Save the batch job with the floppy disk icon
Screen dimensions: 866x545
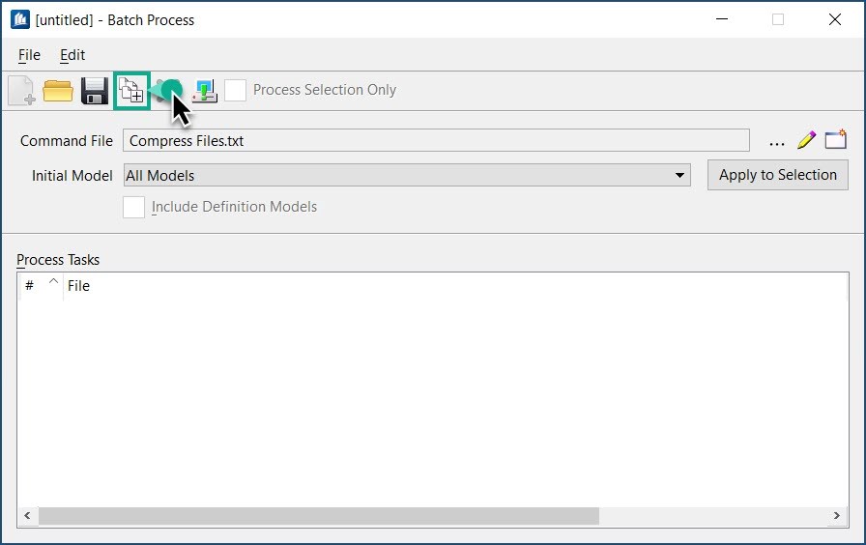tap(94, 91)
